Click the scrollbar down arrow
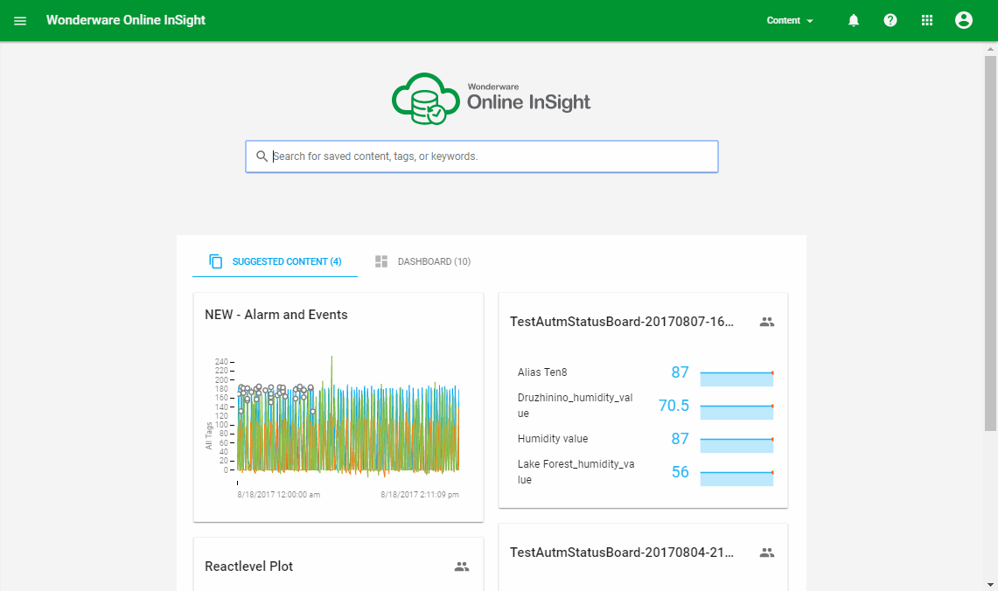Viewport: 998px width, 591px height. [x=990, y=585]
